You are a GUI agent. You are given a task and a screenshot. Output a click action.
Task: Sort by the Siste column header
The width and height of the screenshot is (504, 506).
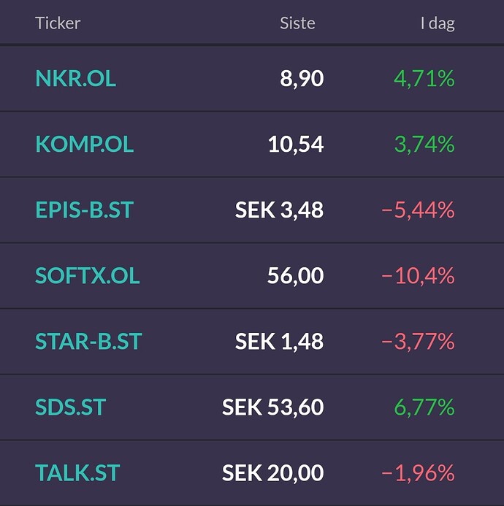(297, 23)
